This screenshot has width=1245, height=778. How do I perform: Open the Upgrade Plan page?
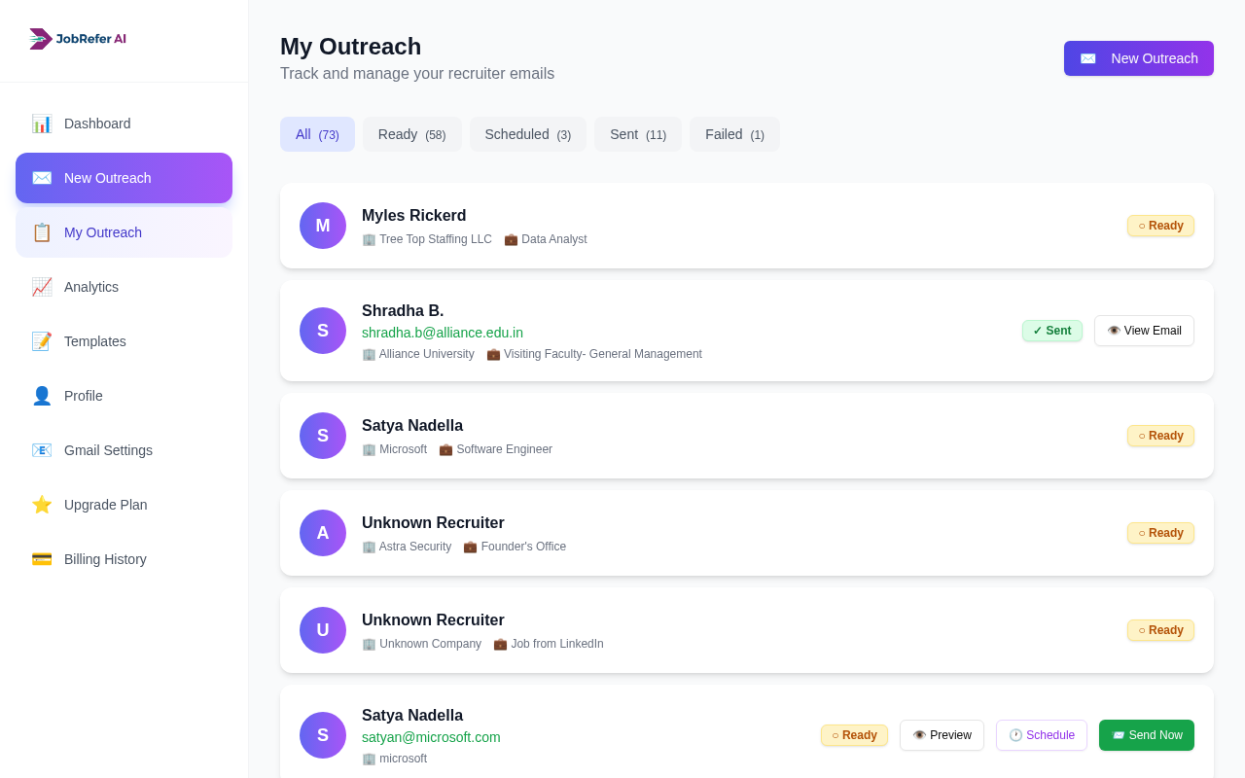click(124, 505)
